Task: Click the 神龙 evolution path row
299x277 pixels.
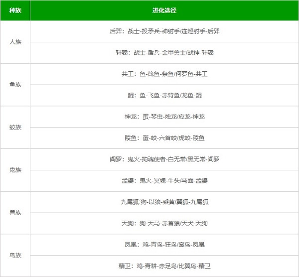Action: pyautogui.click(x=164, y=117)
